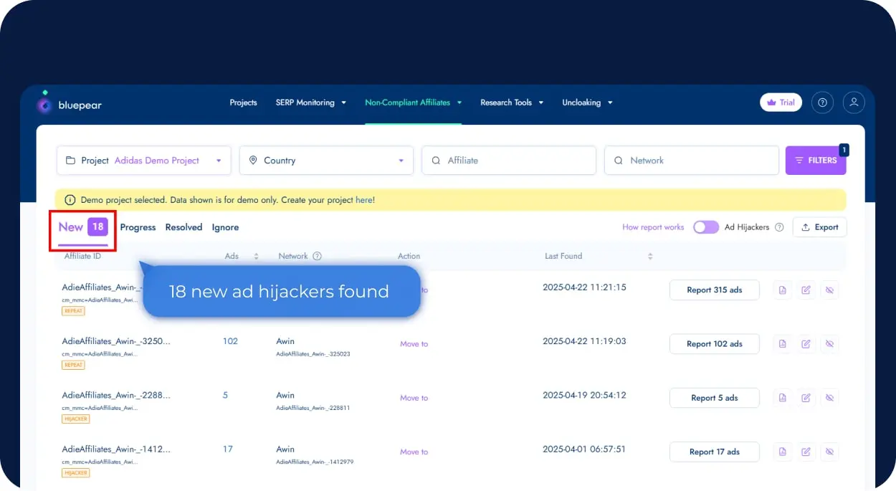Open document icon for the 102 ads row
The width and height of the screenshot is (896, 491).
(x=783, y=344)
